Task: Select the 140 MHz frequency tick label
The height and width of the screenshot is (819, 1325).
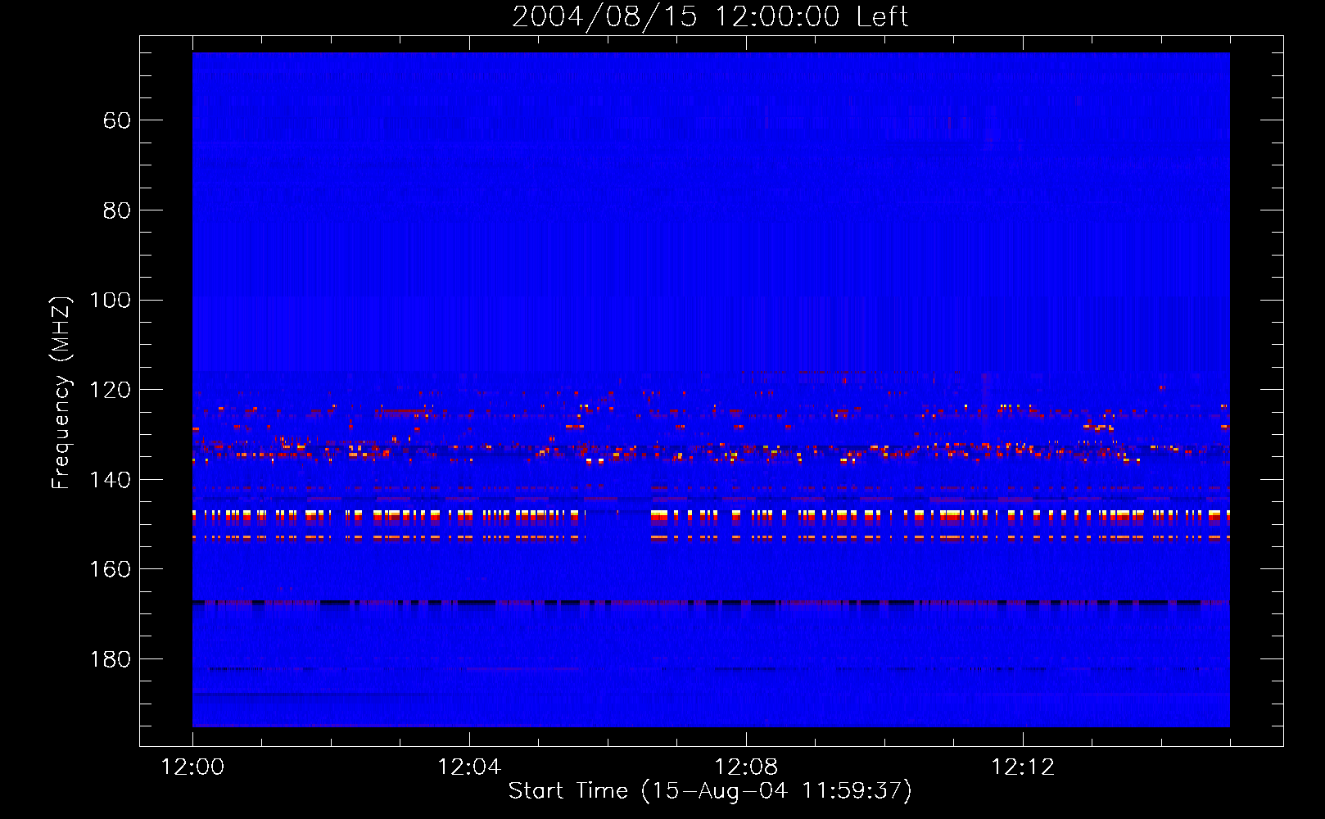Action: click(110, 480)
